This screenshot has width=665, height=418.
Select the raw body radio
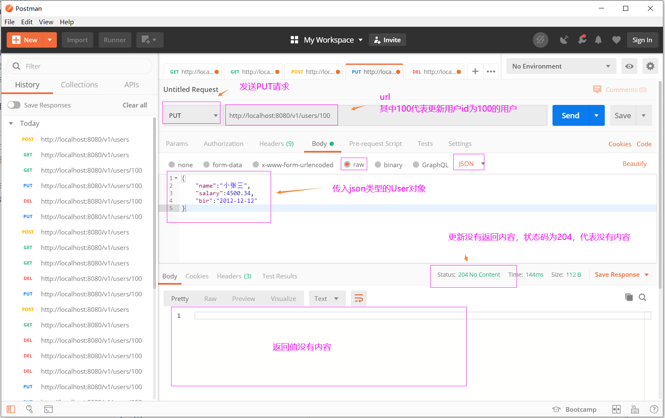pos(347,165)
